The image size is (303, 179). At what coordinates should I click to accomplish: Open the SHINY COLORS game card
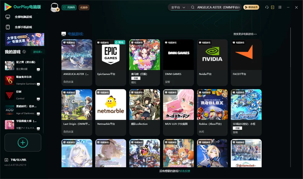click(111, 153)
